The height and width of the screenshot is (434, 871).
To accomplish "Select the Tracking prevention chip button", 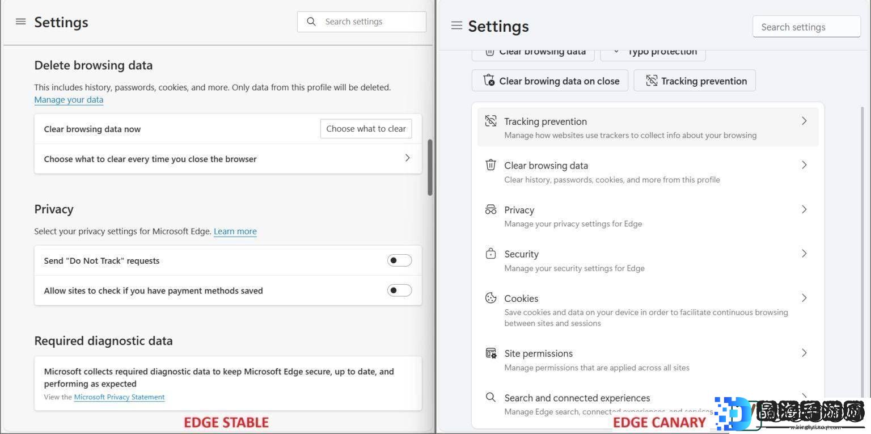I will 695,81.
